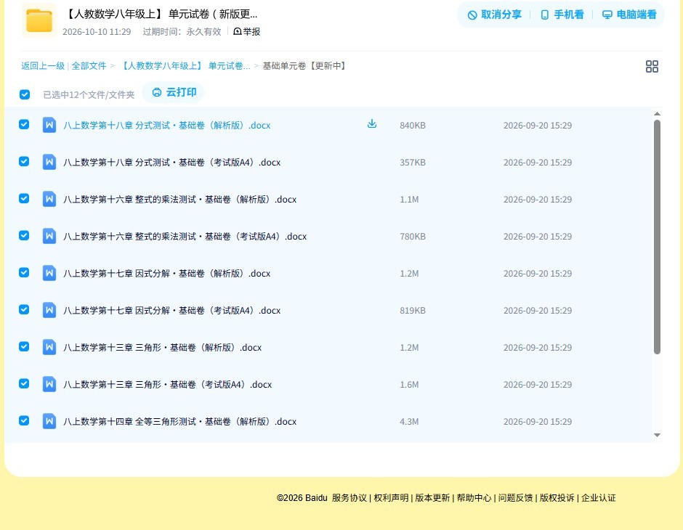The width and height of the screenshot is (683, 530).
Task: Click scrollbar up arrow in file list
Action: 657,114
